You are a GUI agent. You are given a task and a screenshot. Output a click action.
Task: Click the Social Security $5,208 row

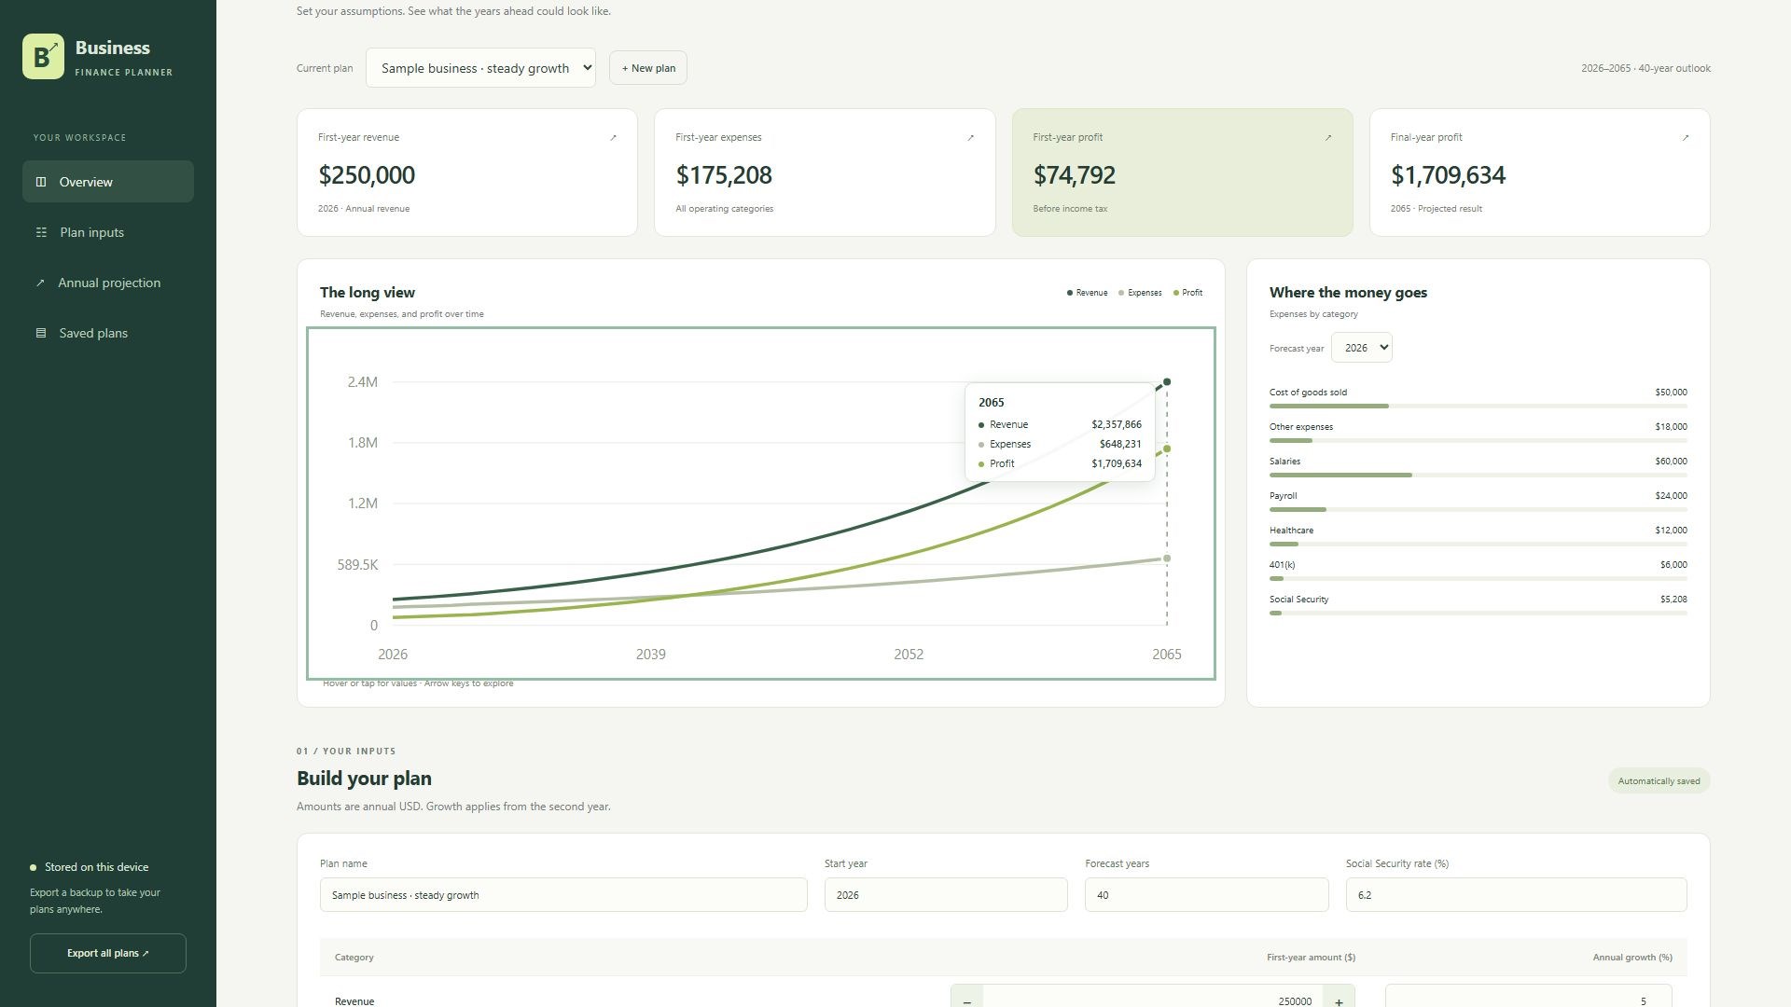click(x=1478, y=605)
